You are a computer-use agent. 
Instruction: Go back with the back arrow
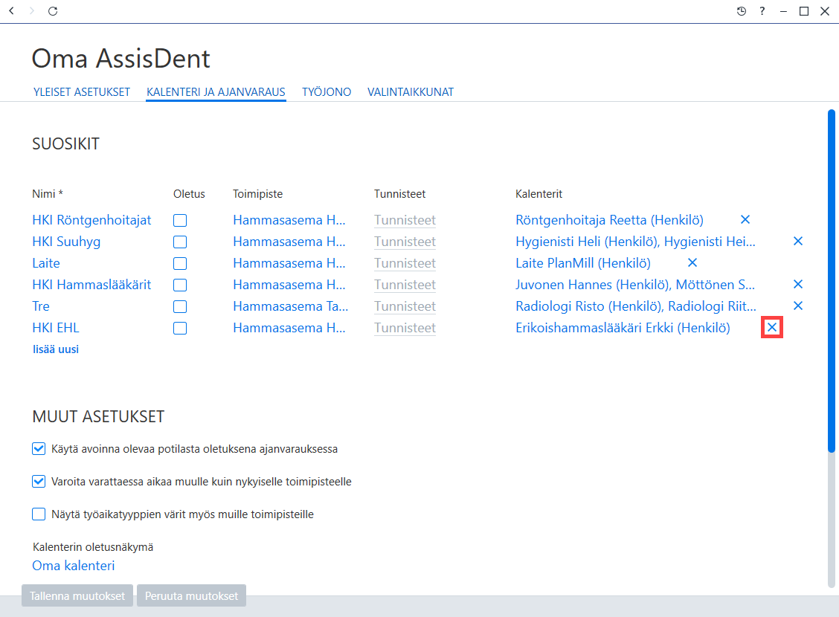coord(11,10)
